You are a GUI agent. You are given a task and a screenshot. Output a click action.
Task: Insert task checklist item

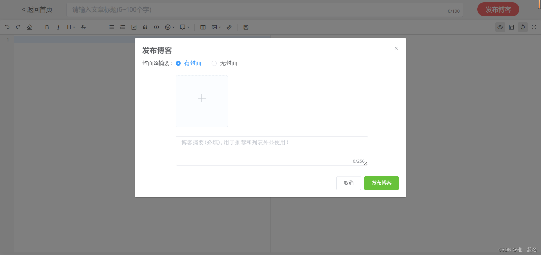pyautogui.click(x=134, y=27)
